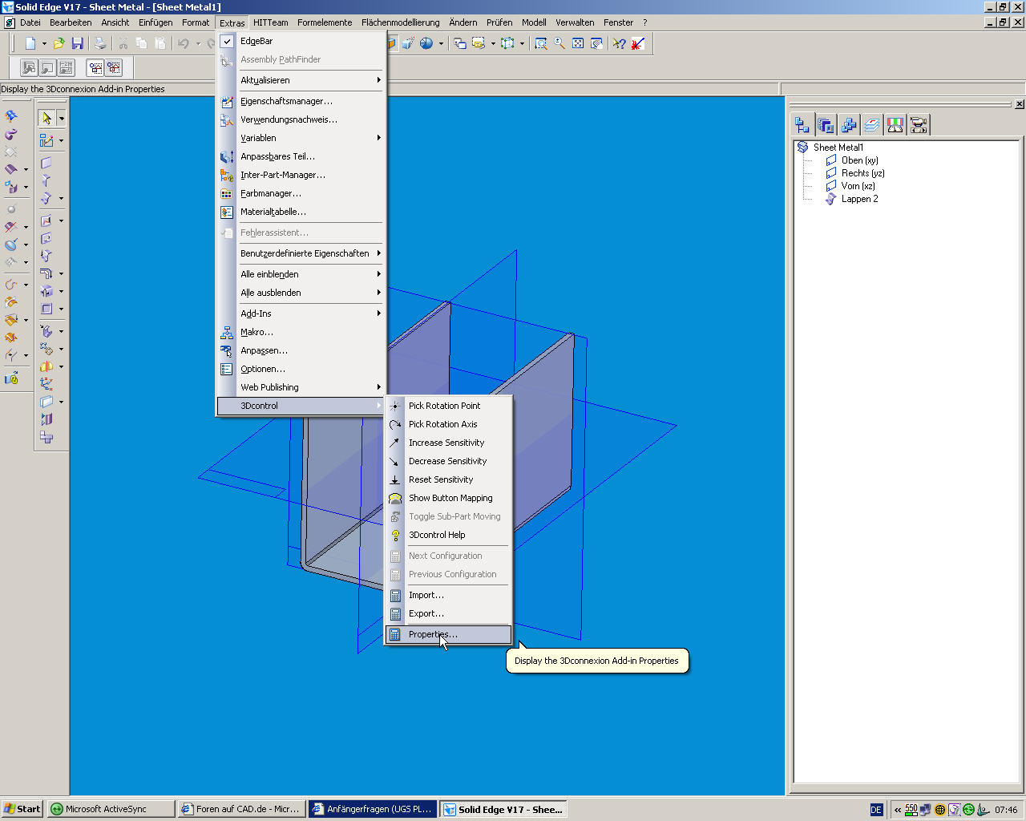Select the Tab feature tool

coord(46,163)
